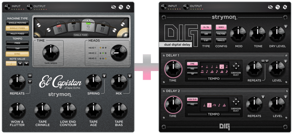Screen dimensions: 293x134
Task: Click the Tap tempo button on El Capistan
Action: click(x=17, y=48)
